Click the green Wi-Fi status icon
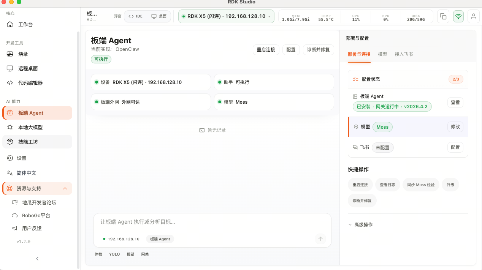 tap(458, 16)
